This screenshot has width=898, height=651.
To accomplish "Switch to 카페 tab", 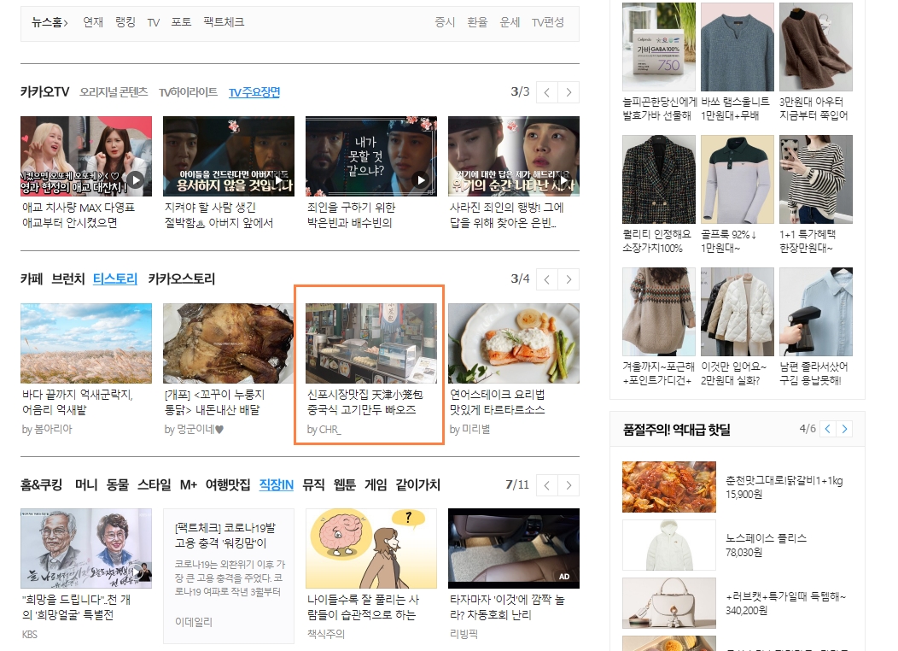I will (x=32, y=279).
